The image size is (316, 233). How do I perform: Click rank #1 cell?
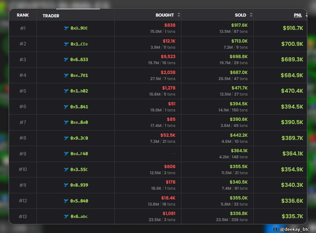23,28
